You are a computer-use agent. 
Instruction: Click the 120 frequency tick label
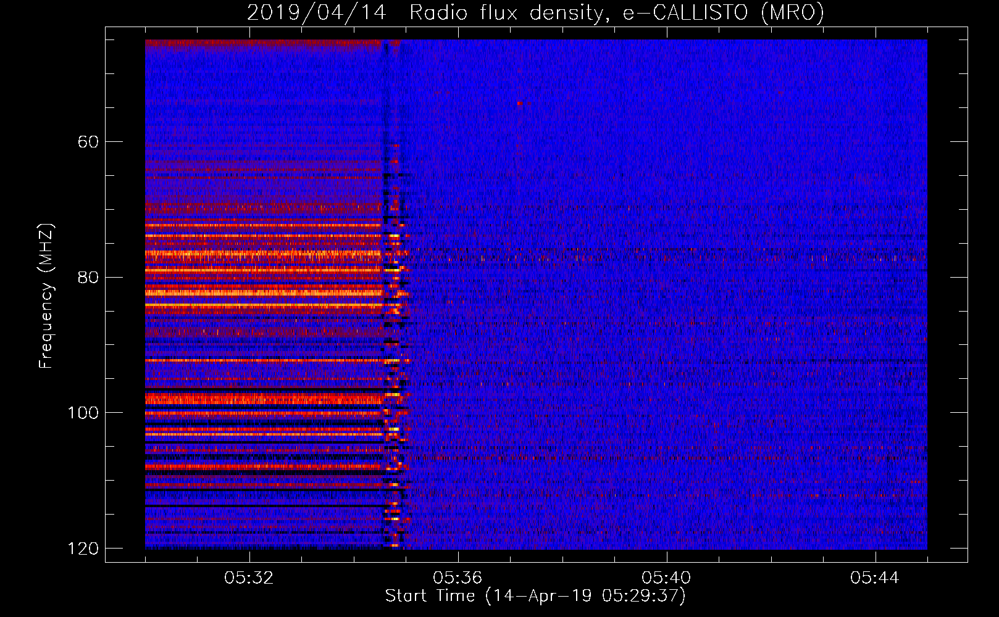(x=83, y=549)
